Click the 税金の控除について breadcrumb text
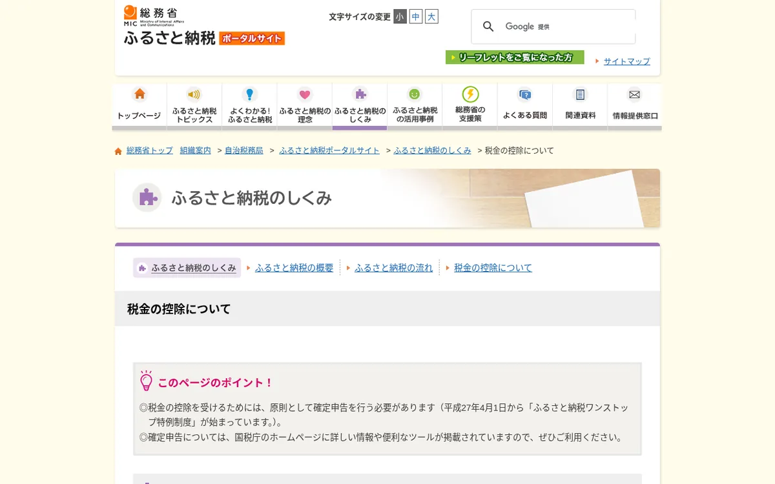The height and width of the screenshot is (484, 775). click(x=519, y=150)
